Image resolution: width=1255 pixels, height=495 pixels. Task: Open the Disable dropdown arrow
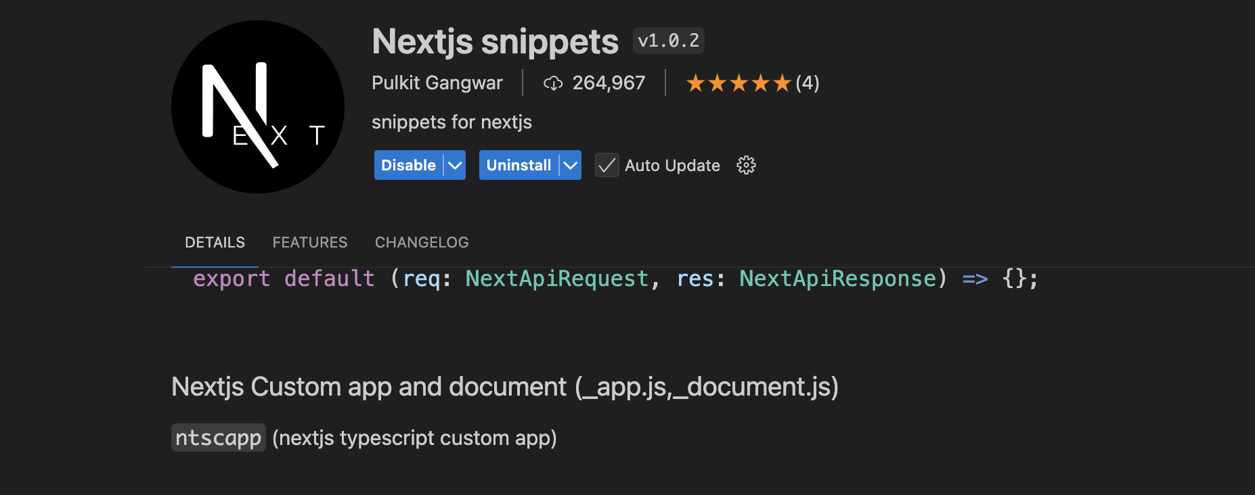[455, 165]
